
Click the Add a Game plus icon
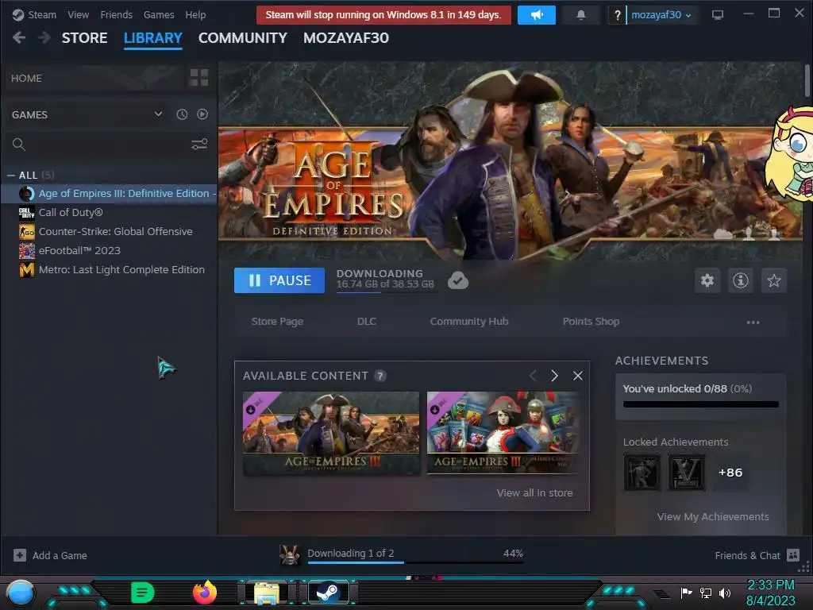(20, 555)
